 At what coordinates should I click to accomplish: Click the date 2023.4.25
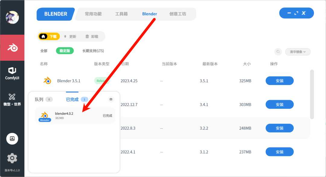click(129, 81)
